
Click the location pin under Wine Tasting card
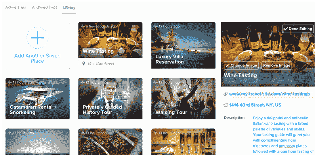click(84, 64)
